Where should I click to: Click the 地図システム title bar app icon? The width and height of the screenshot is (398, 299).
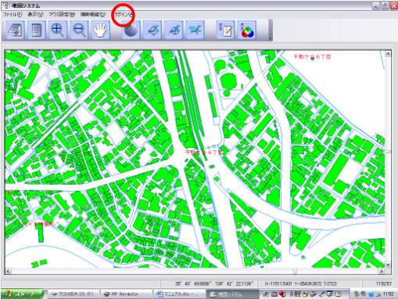coord(5,5)
